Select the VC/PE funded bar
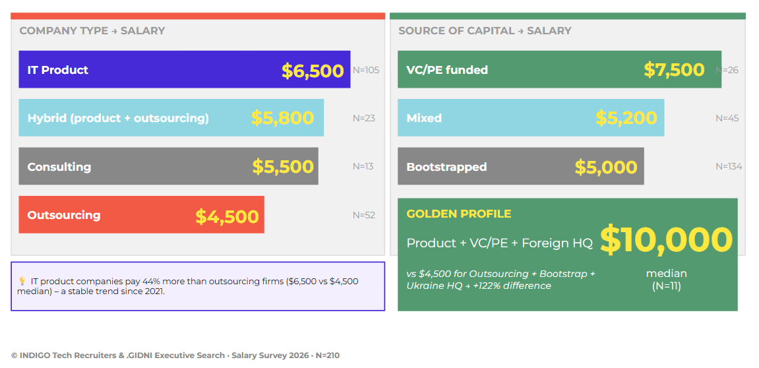This screenshot has height=368, width=759. [560, 69]
